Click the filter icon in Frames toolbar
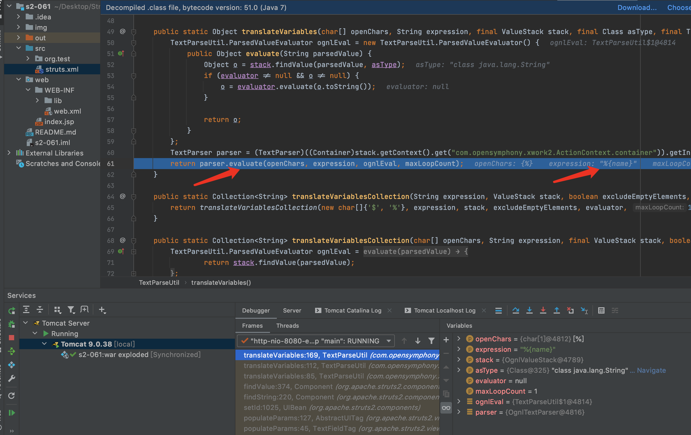Viewport: 691px width, 435px height. 431,341
